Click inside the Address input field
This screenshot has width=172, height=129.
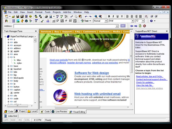pos(65,26)
